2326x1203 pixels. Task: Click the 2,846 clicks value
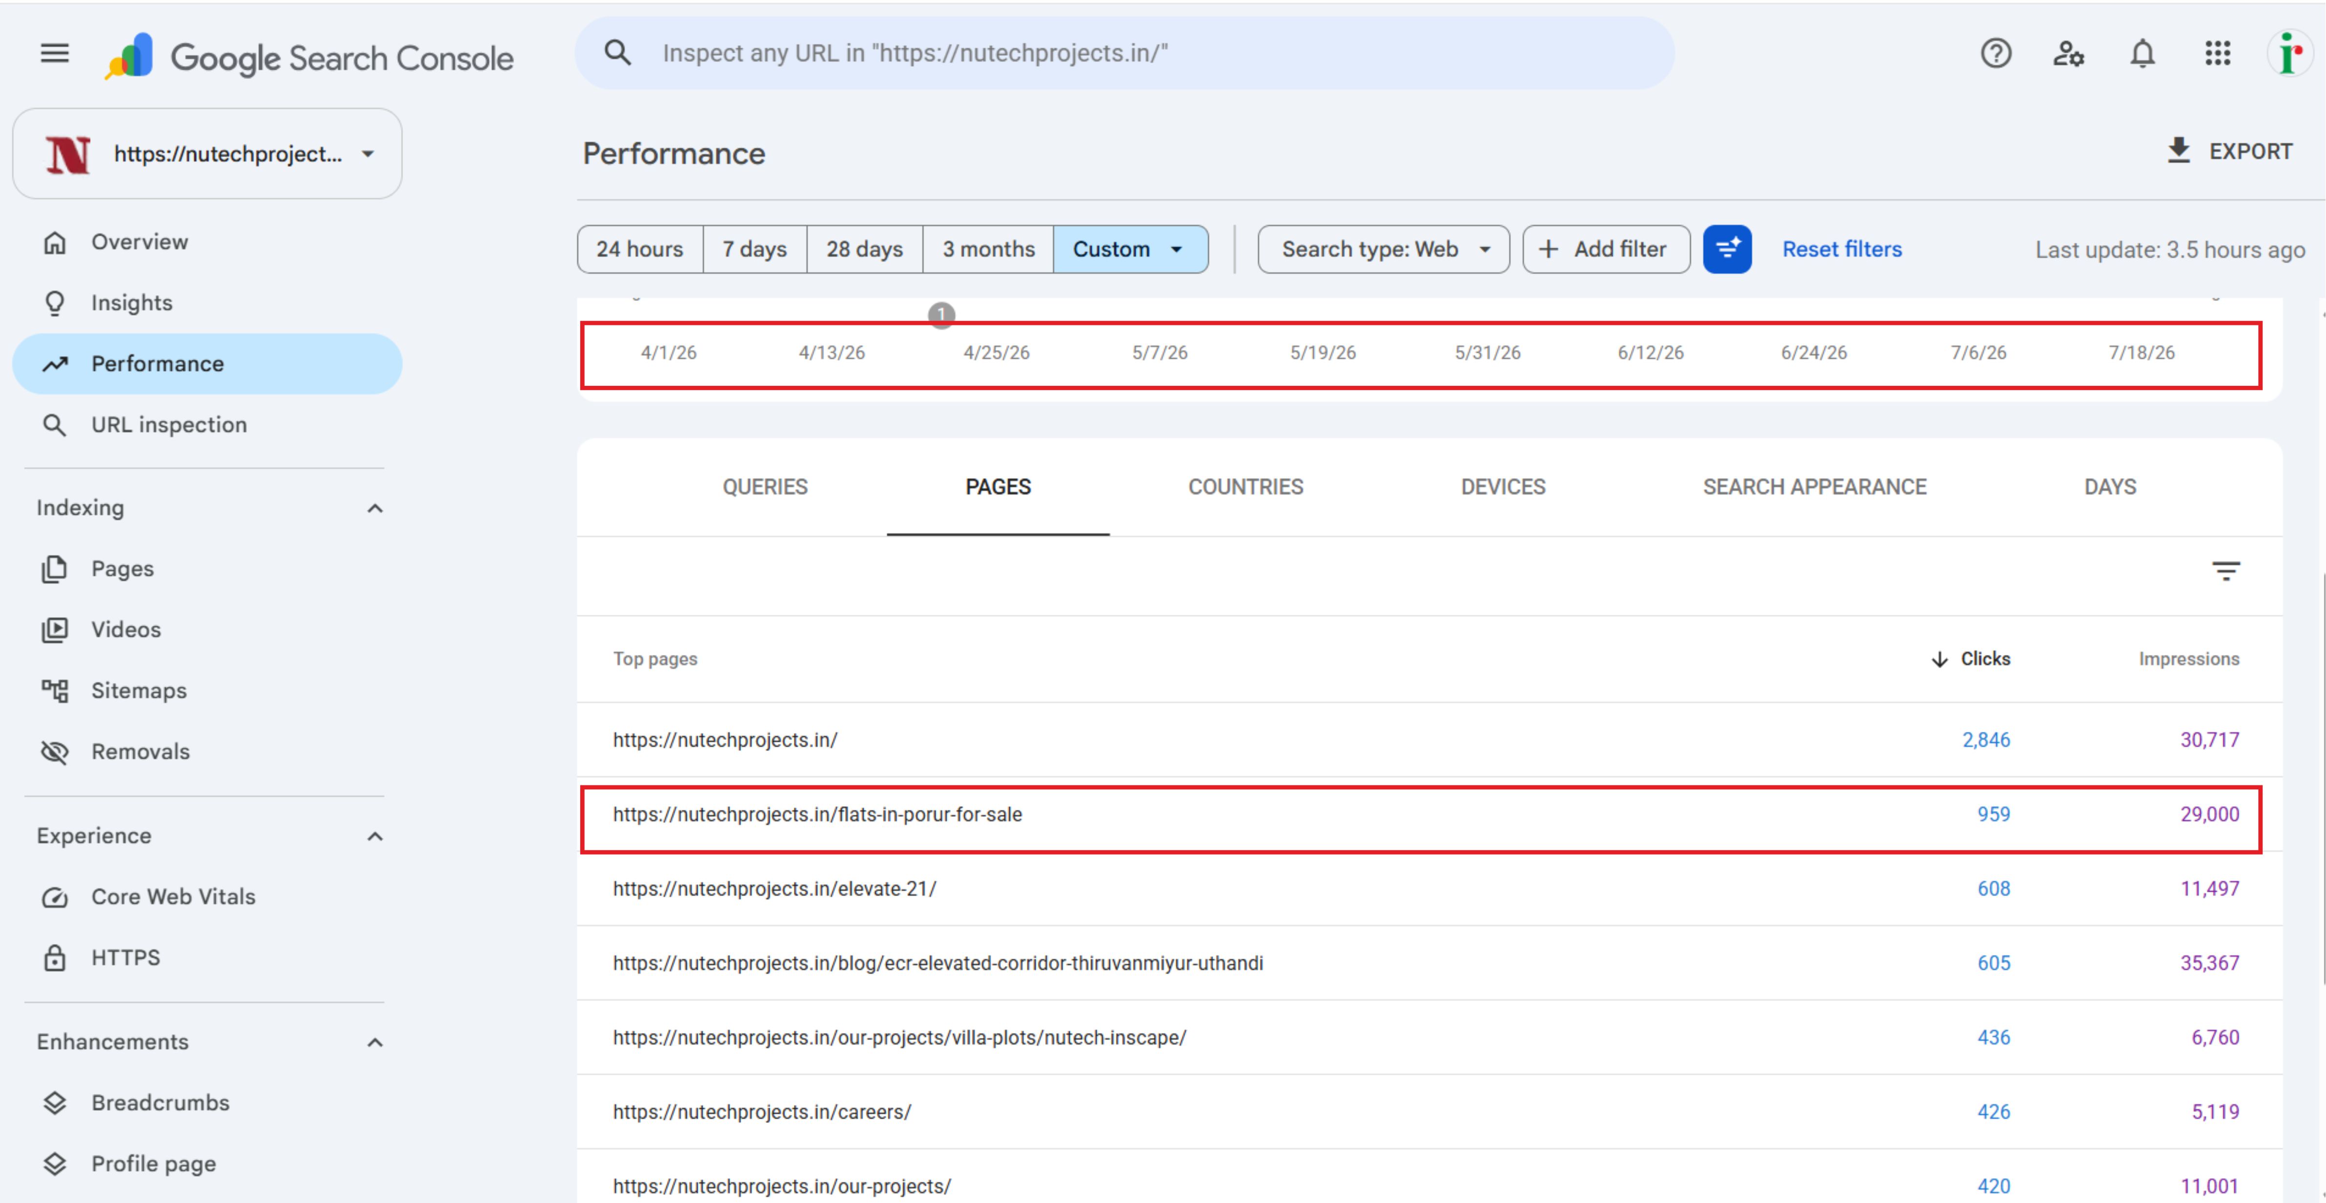1985,740
